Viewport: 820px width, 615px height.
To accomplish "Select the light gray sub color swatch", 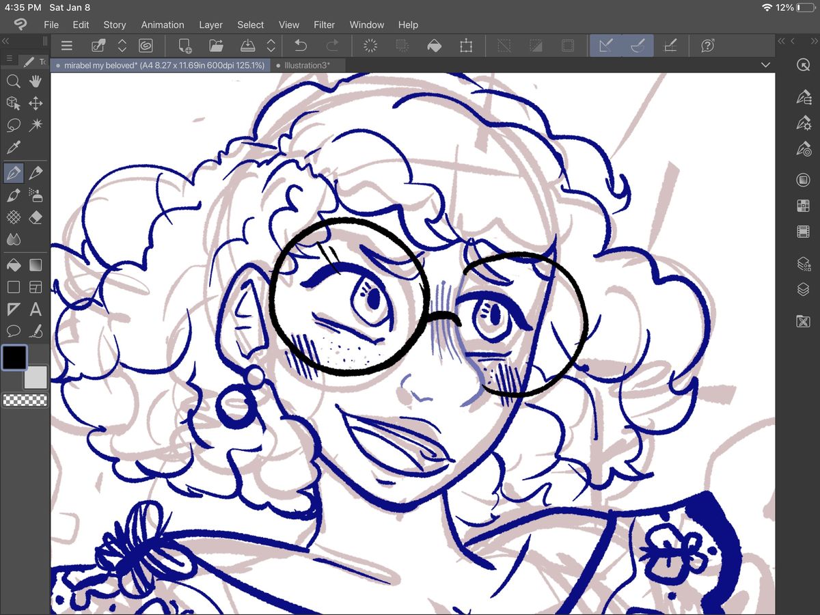I will tap(36, 377).
